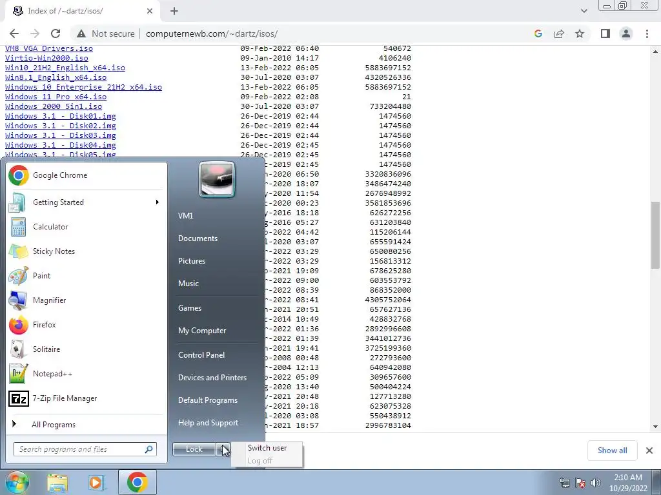Click the Windows Start orb
Screen dimensions: 661x495
[x=16, y=482]
